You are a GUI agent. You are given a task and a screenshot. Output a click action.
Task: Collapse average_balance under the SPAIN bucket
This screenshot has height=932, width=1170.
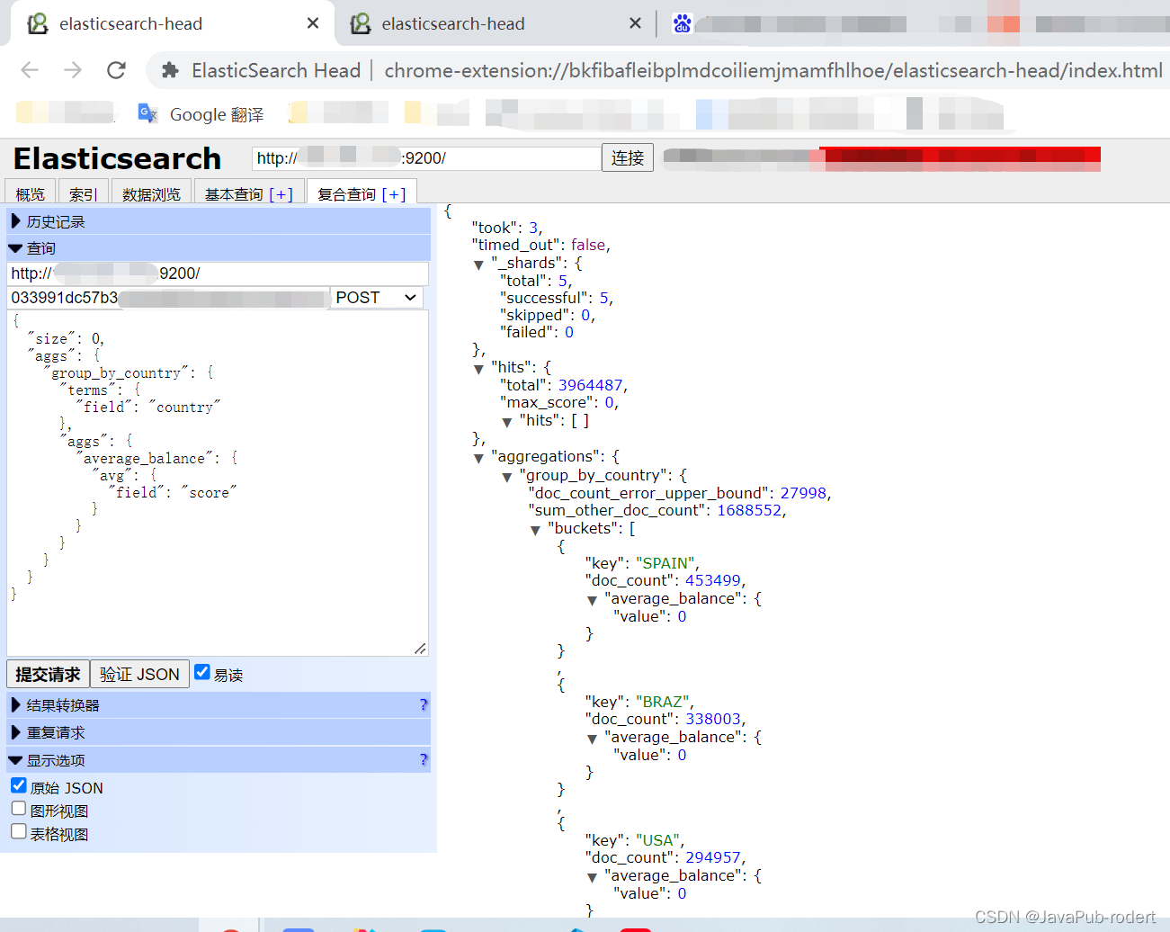[x=592, y=600]
